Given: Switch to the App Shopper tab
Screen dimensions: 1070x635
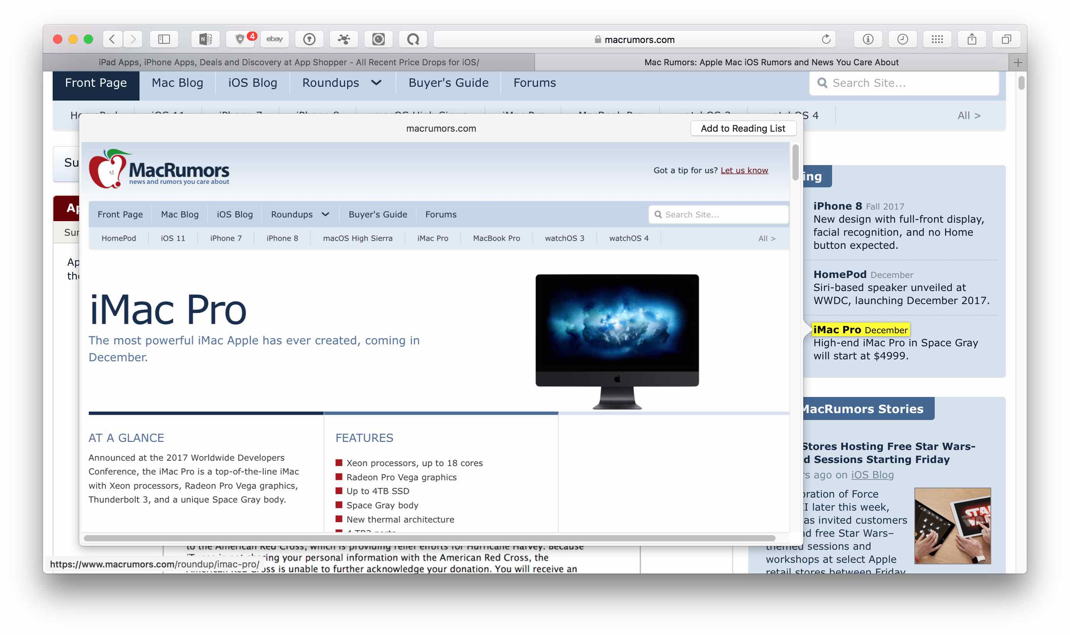Looking at the screenshot, I should click(x=289, y=63).
